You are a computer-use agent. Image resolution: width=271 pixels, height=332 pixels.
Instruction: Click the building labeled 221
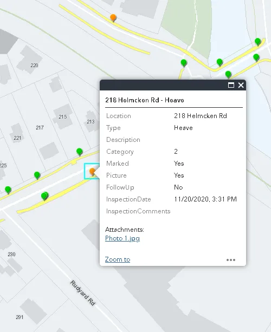click(x=17, y=133)
